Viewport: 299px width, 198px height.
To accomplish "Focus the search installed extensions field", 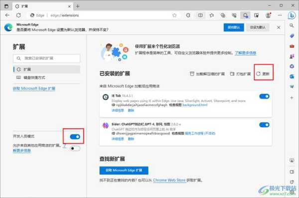I will pyautogui.click(x=46, y=58).
